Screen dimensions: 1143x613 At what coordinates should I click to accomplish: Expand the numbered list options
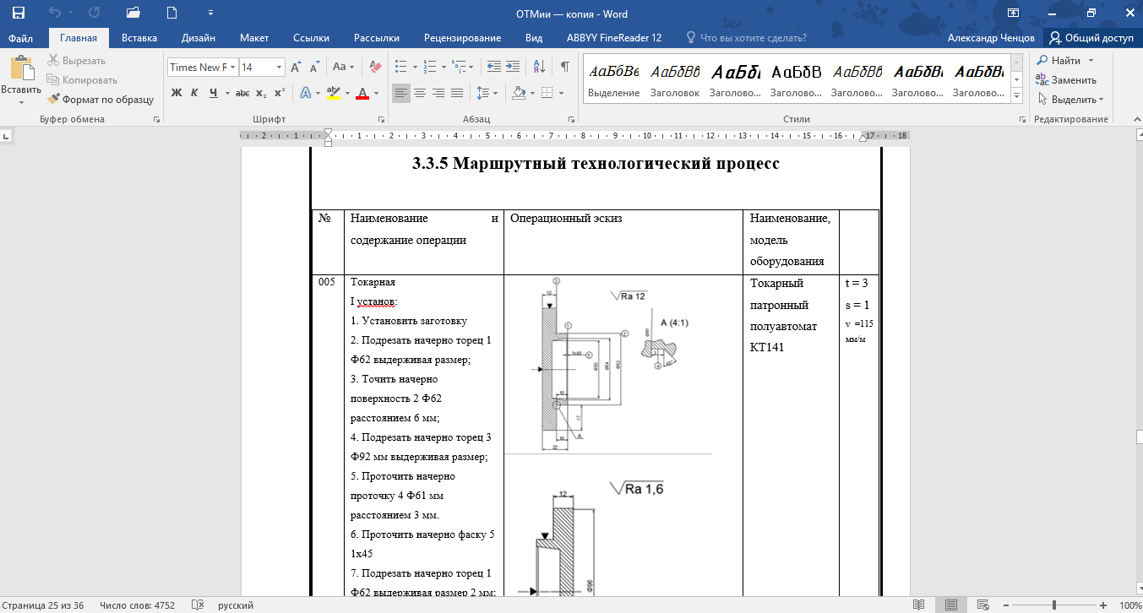tap(444, 67)
